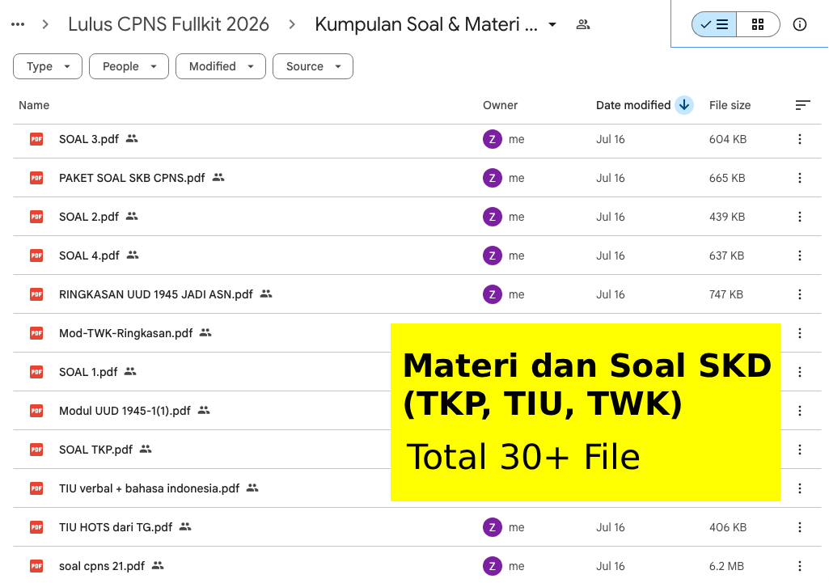This screenshot has height=583, width=829.
Task: Click the 604 KB file size cell
Action: 728,140
